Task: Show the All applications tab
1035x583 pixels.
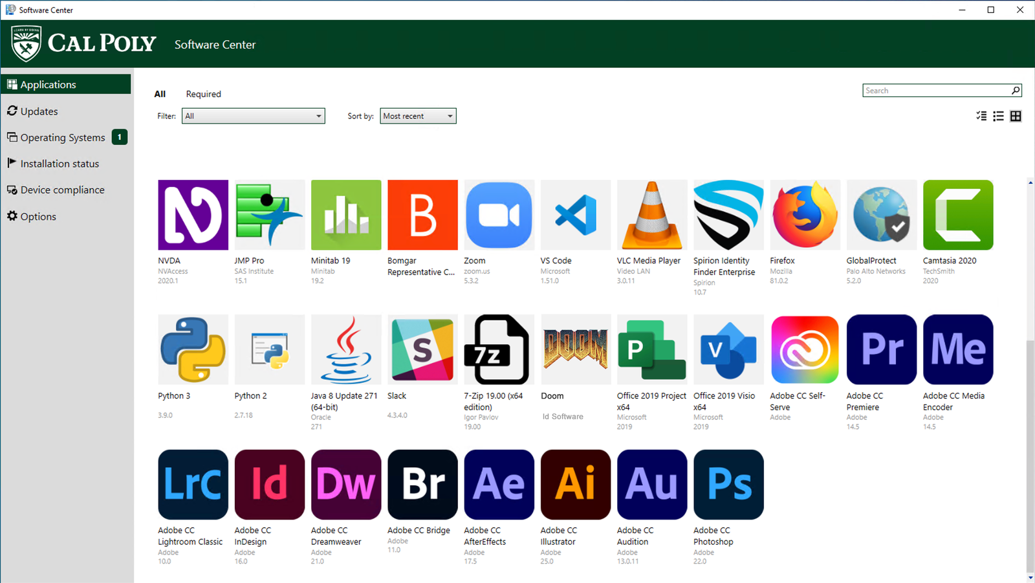Action: click(160, 94)
